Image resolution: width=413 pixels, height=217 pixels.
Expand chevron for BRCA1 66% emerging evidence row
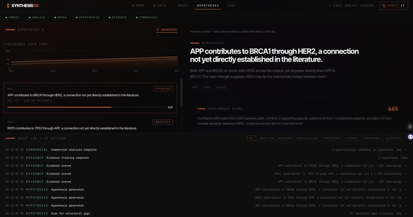[x=406, y=182]
